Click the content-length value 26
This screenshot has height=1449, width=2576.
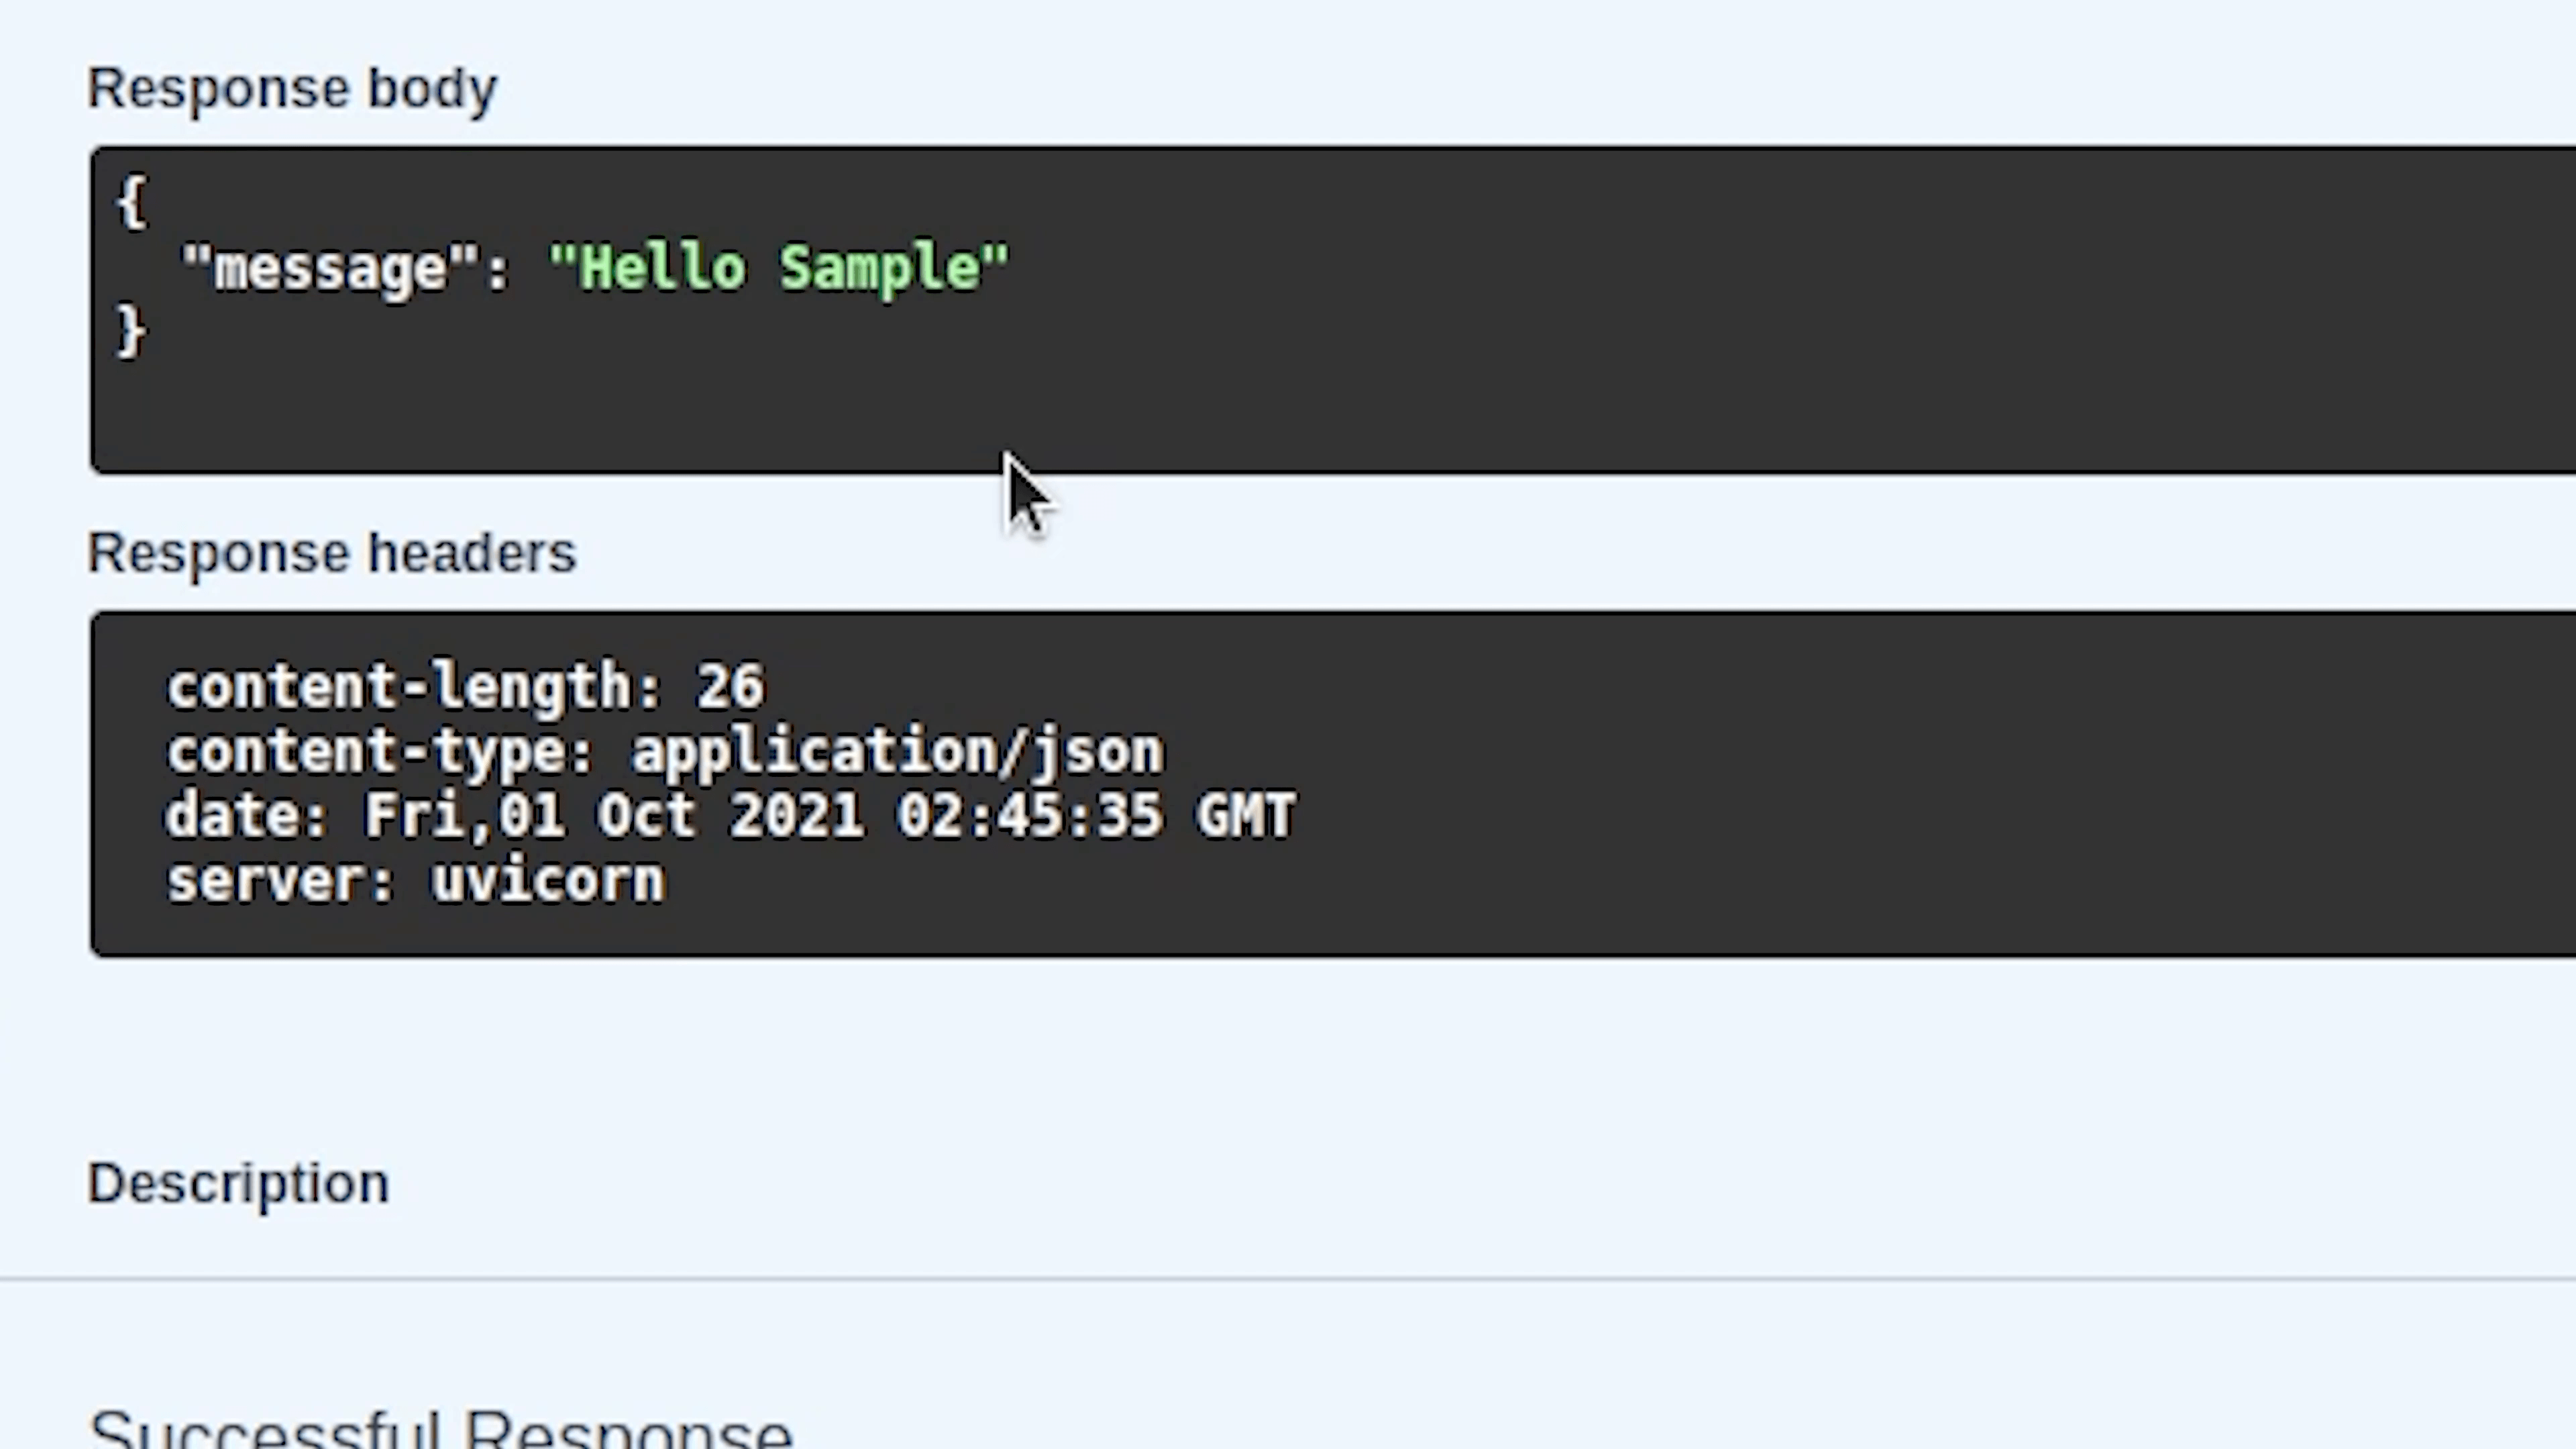731,688
